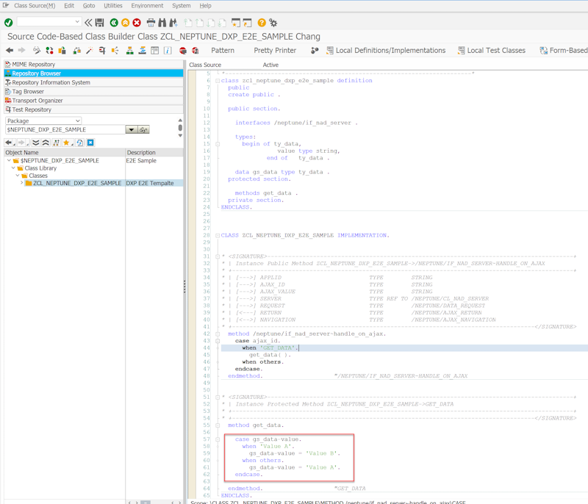This screenshot has width=588, height=504.
Task: Click the Find binoculars icon
Action: pos(162,23)
